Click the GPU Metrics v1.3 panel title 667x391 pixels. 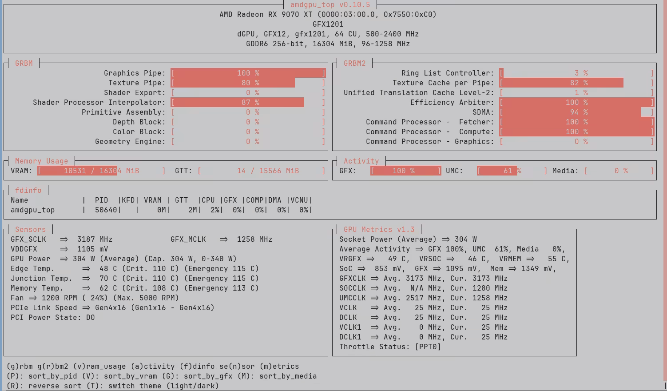[379, 230]
